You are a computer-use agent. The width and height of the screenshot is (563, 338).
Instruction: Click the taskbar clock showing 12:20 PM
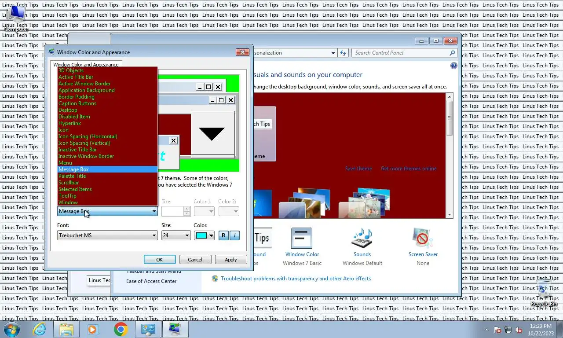click(541, 330)
